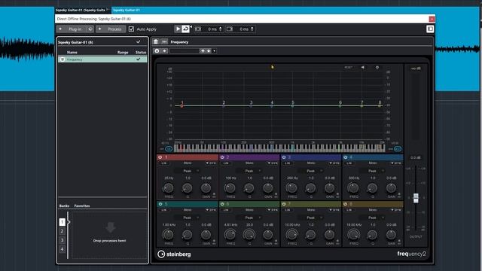Open the Banks tab
This screenshot has width=482, height=271.
point(64,206)
